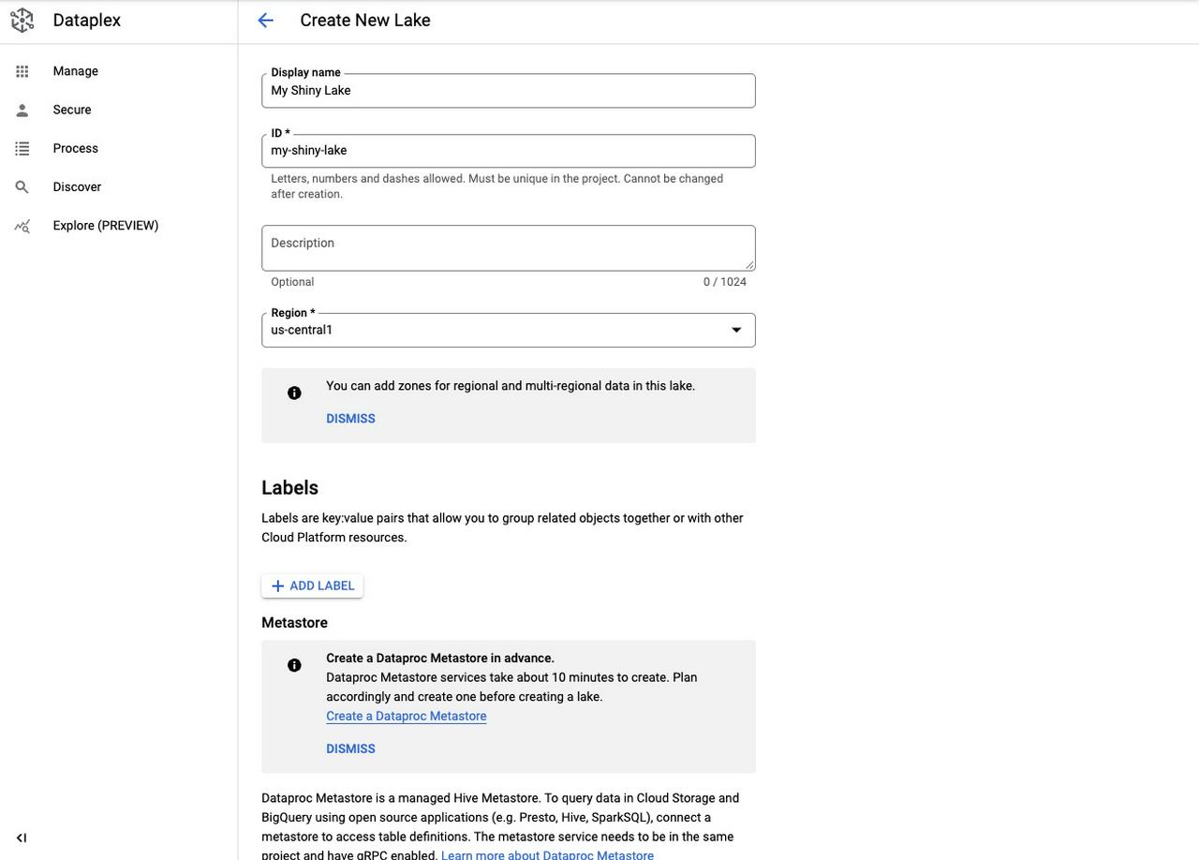
Task: Click the ADD LABEL button
Action: tap(312, 586)
